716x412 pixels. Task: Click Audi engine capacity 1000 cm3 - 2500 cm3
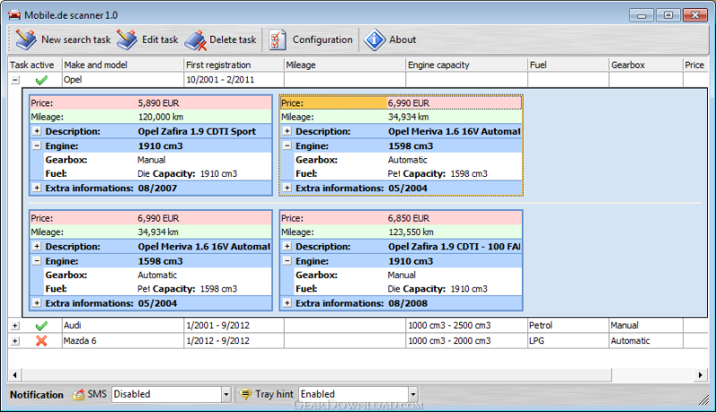pyautogui.click(x=449, y=325)
